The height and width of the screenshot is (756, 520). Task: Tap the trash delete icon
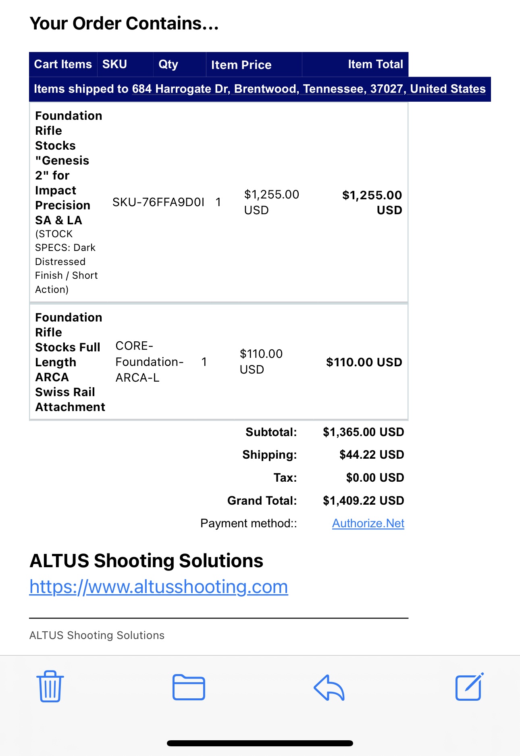tap(50, 687)
